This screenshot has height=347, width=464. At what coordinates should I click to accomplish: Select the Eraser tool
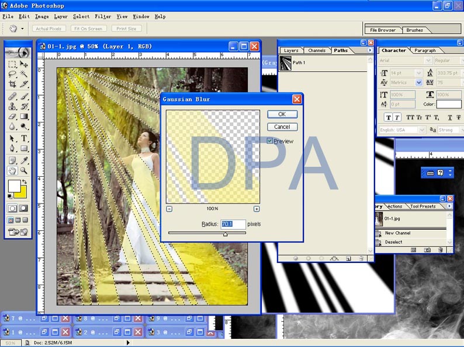pyautogui.click(x=12, y=117)
